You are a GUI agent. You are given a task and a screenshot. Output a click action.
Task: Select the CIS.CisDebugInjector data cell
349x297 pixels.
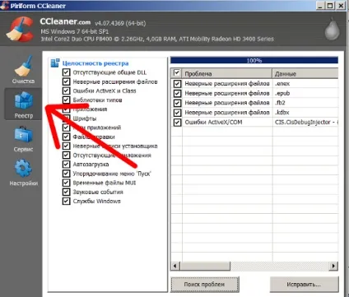(x=305, y=122)
